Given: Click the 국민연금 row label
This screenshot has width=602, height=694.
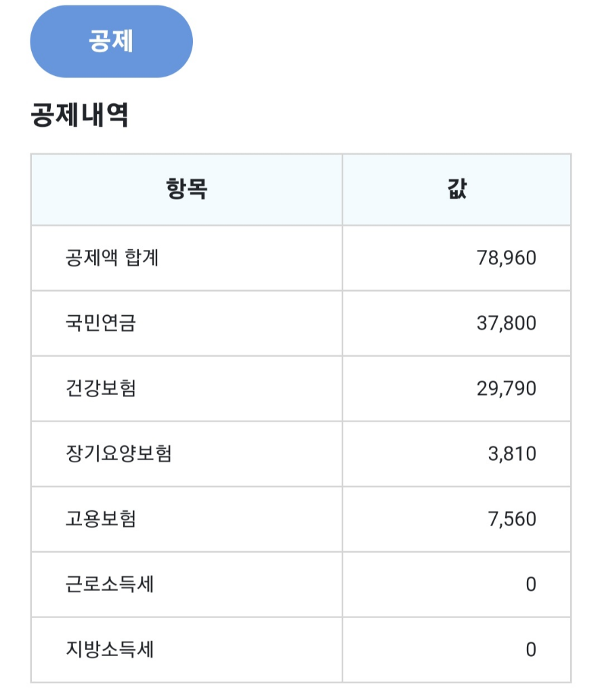Looking at the screenshot, I should pyautogui.click(x=100, y=323).
